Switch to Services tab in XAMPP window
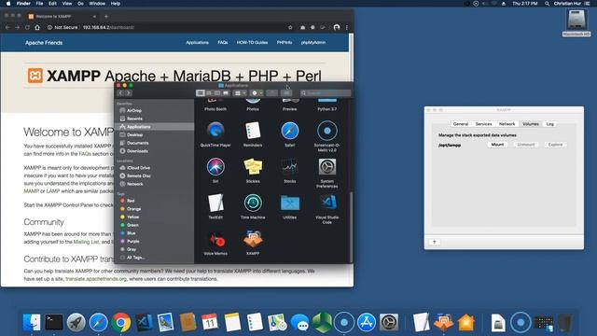Viewport: 597px width, 336px height. [x=483, y=124]
